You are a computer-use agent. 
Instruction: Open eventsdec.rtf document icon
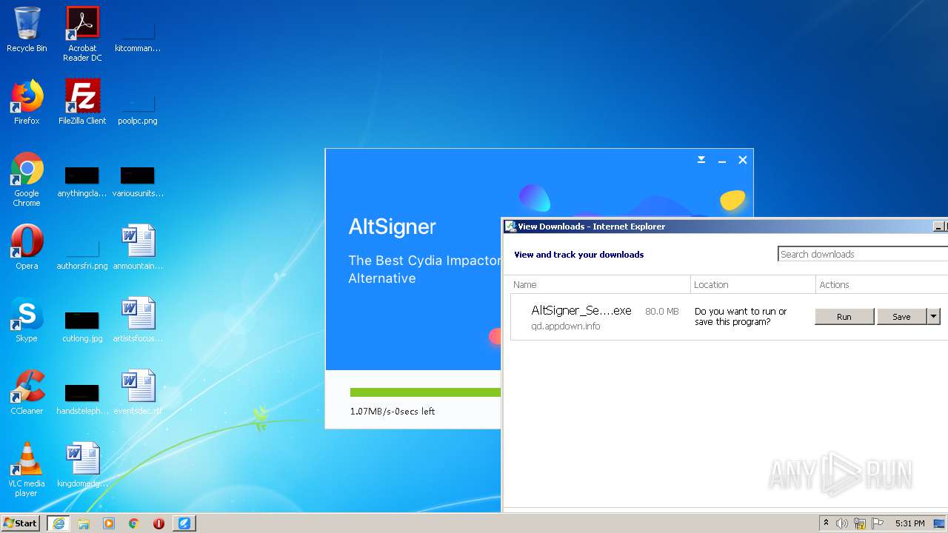click(x=138, y=392)
